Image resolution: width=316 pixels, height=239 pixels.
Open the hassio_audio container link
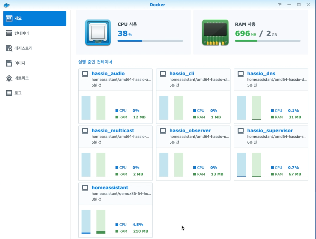click(108, 74)
